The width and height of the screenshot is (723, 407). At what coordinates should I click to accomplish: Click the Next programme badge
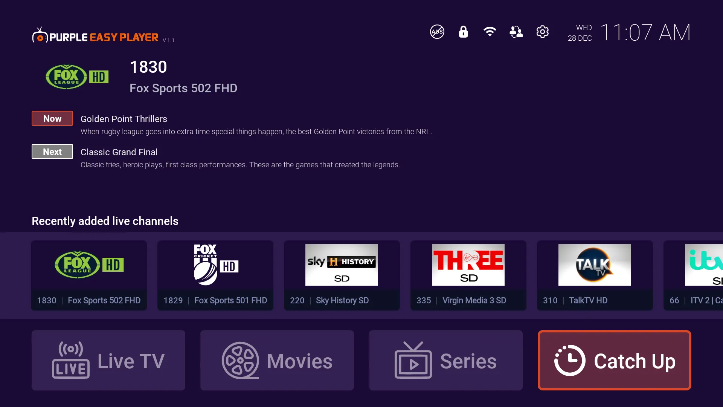tap(52, 151)
